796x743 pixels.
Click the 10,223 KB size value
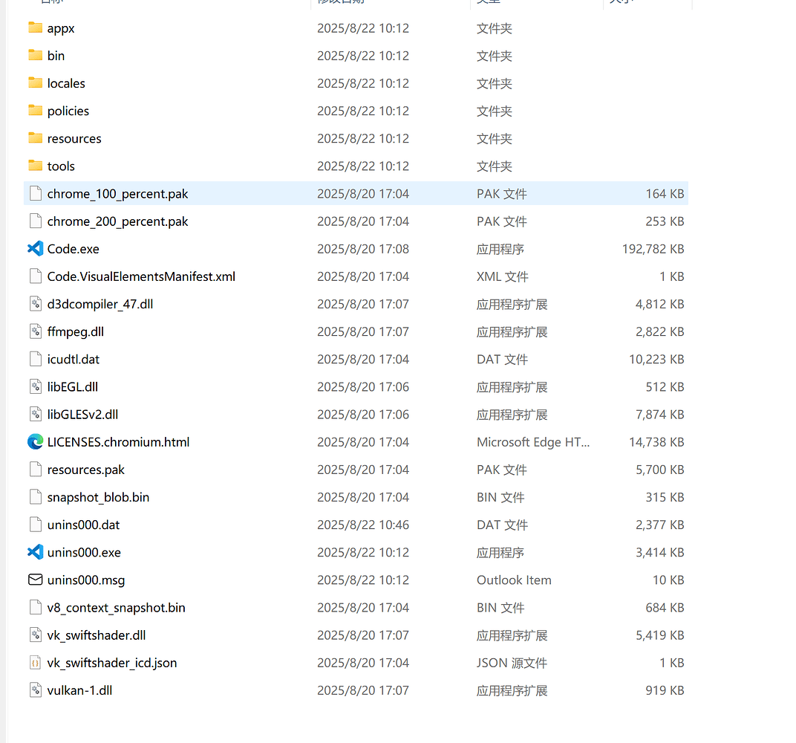coord(656,359)
